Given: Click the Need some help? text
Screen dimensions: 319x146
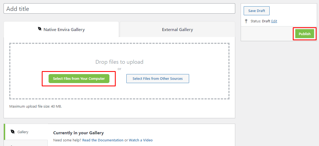Looking at the screenshot, I should click(67, 140).
